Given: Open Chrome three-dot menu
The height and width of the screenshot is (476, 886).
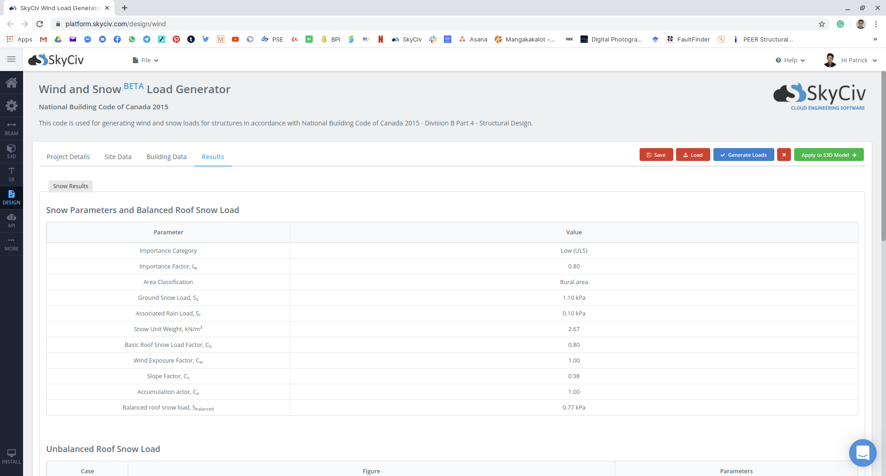Looking at the screenshot, I should (876, 24).
